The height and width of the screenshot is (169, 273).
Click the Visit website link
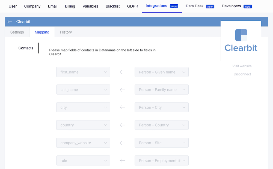[x=242, y=66]
